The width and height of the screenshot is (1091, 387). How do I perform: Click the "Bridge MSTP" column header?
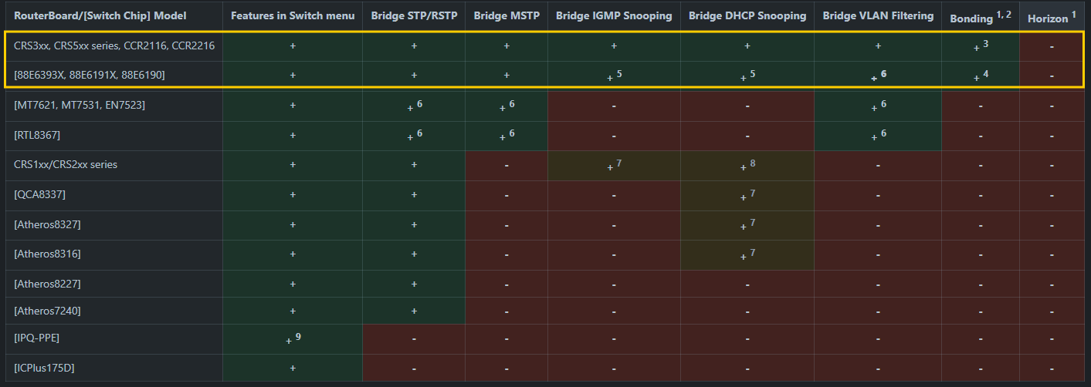click(x=506, y=15)
